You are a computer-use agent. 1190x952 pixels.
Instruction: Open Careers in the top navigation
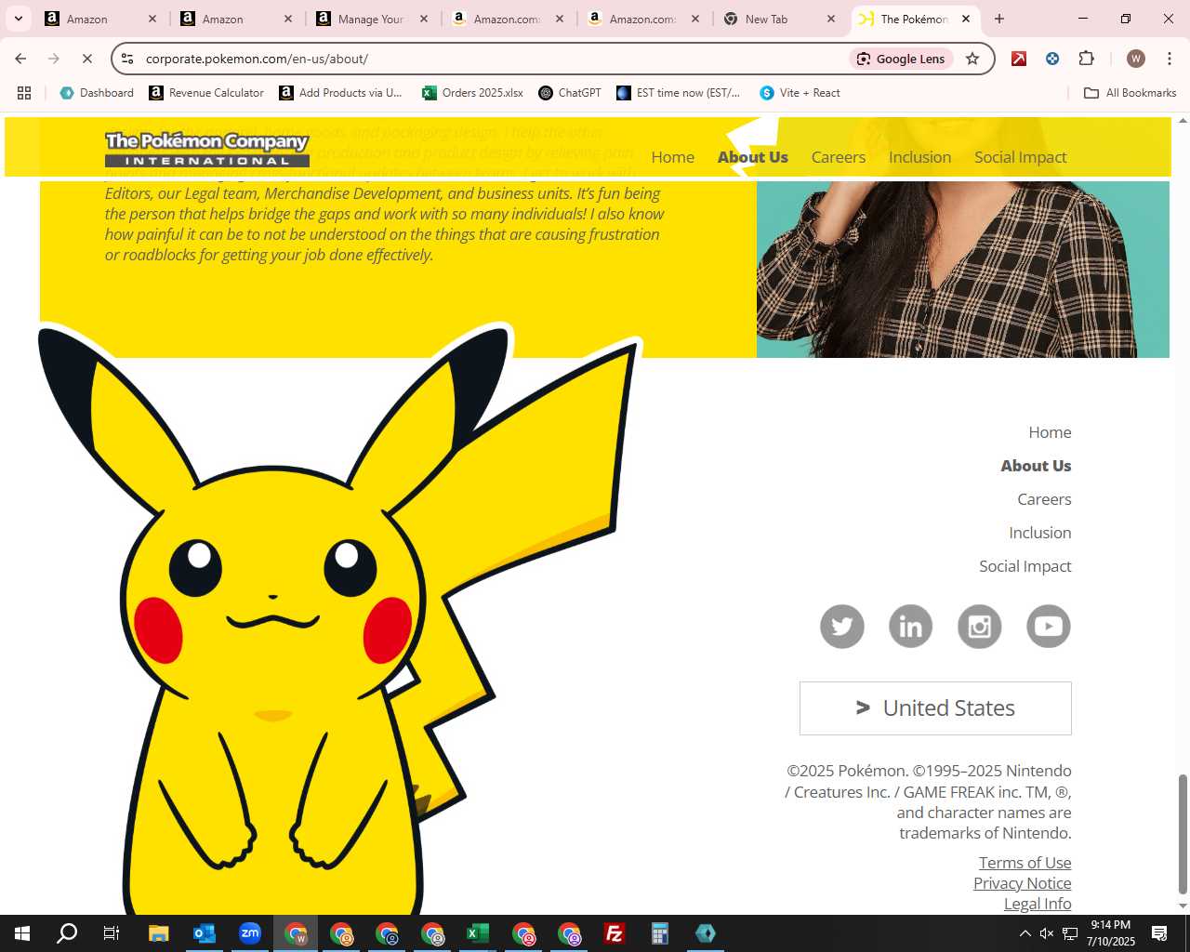(839, 157)
